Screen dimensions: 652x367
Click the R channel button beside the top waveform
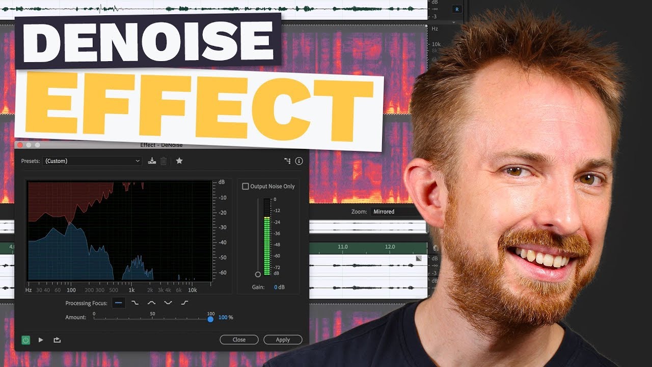(x=456, y=9)
